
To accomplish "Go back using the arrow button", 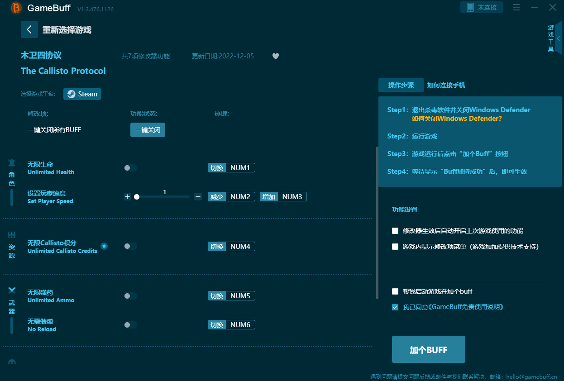I will [x=29, y=29].
